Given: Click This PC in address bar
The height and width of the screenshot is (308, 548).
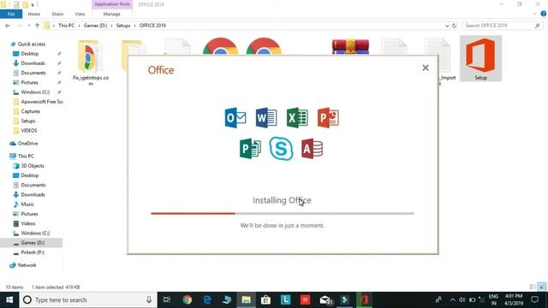Looking at the screenshot, I should tap(67, 26).
